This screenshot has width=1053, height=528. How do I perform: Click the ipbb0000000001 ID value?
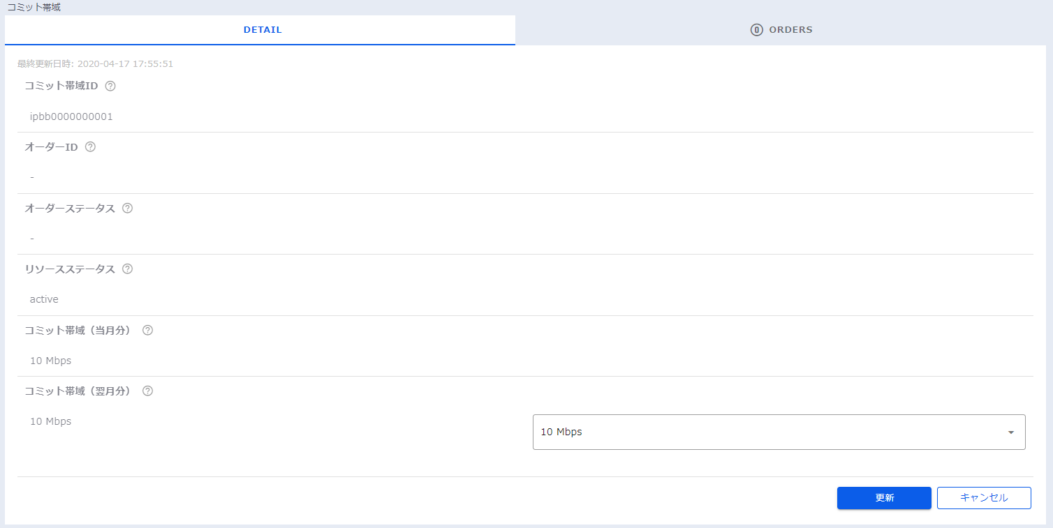[x=71, y=116]
